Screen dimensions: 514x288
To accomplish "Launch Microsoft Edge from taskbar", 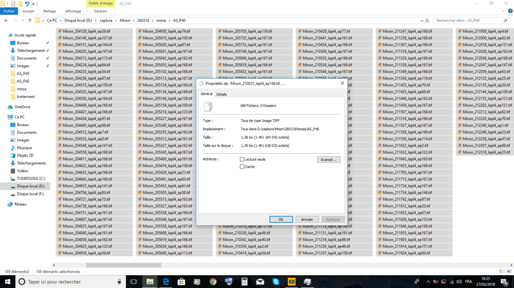I will click(166, 281).
